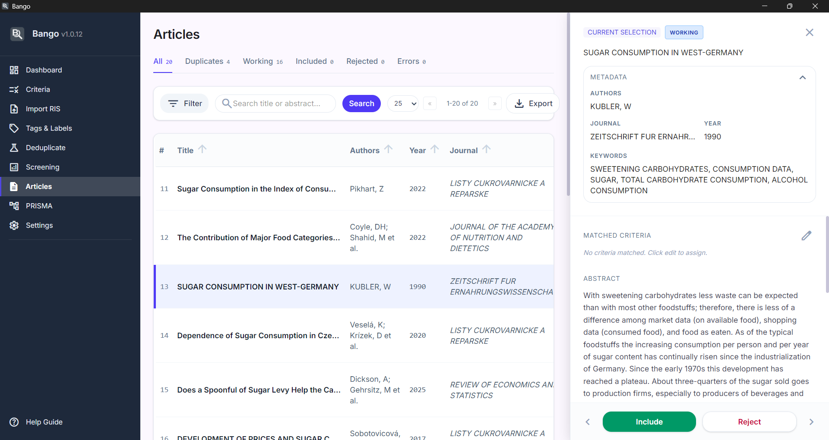
Task: Go to first page of results
Action: 430,104
